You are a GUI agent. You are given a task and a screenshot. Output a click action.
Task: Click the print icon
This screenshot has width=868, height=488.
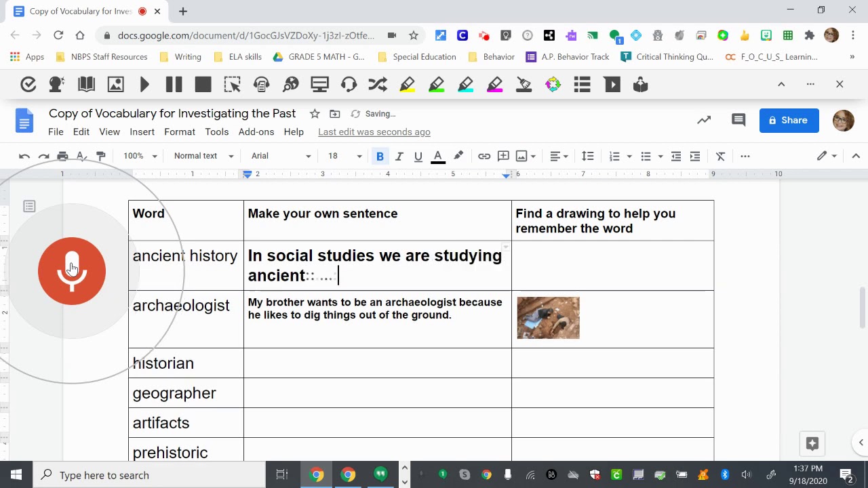click(62, 156)
